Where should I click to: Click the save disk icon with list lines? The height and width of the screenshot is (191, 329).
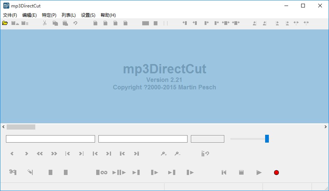click(x=25, y=23)
